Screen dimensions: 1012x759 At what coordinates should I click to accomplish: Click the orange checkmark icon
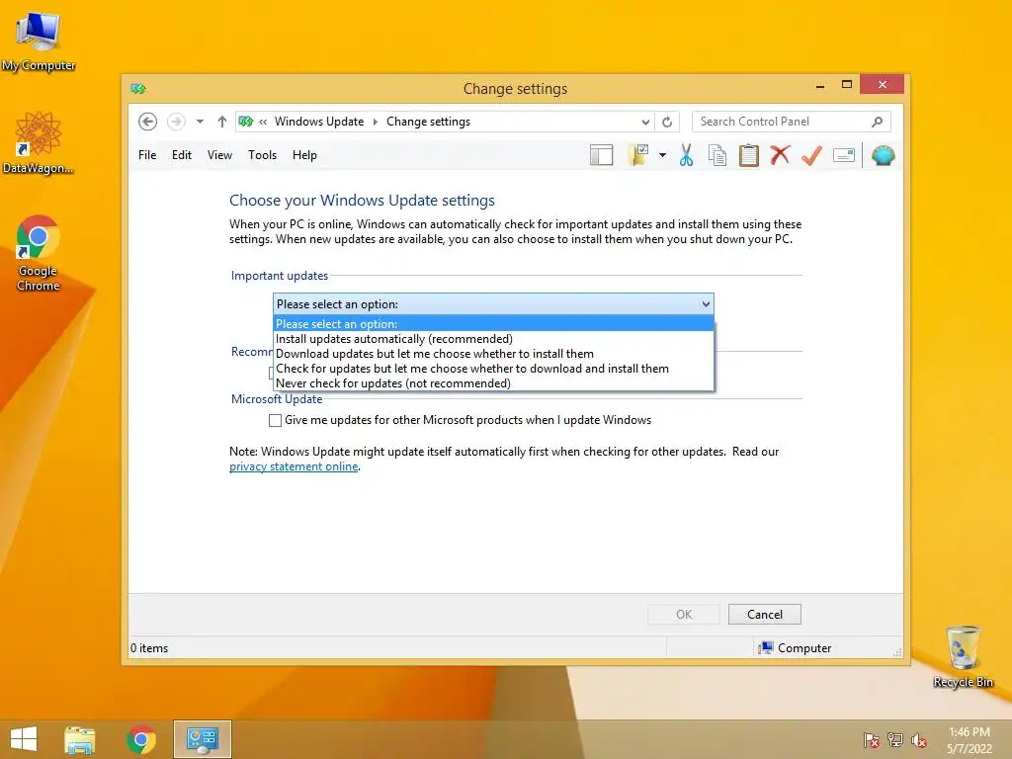tap(811, 155)
